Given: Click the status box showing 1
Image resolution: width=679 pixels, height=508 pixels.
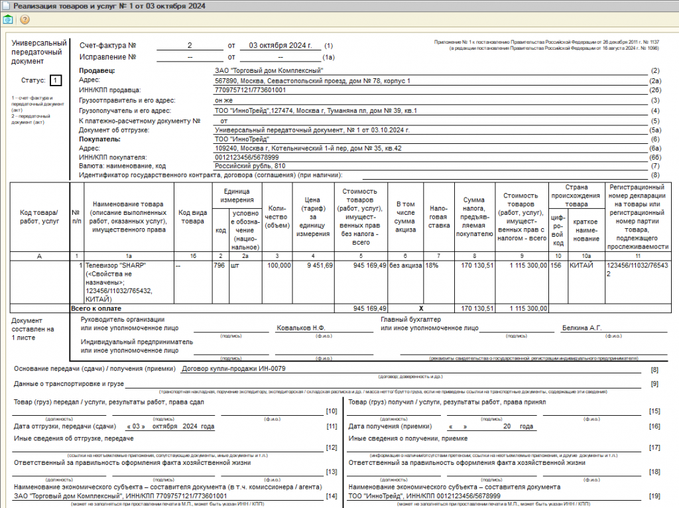Looking at the screenshot, I should [56, 80].
